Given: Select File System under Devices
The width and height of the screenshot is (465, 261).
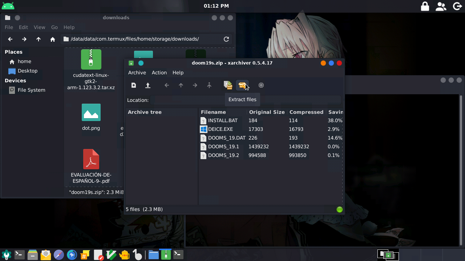Looking at the screenshot, I should (x=32, y=90).
